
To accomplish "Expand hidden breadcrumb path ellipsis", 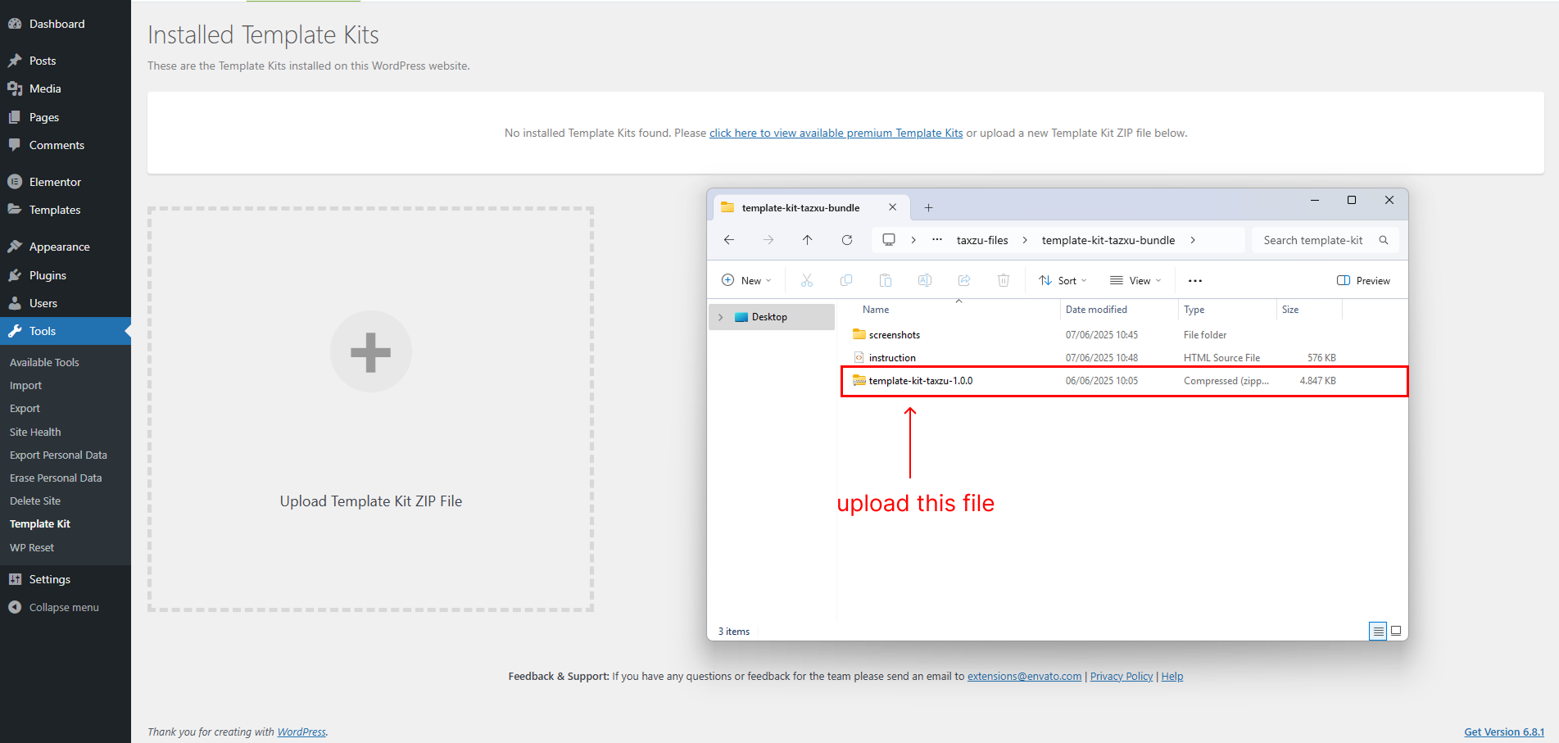I will (937, 240).
